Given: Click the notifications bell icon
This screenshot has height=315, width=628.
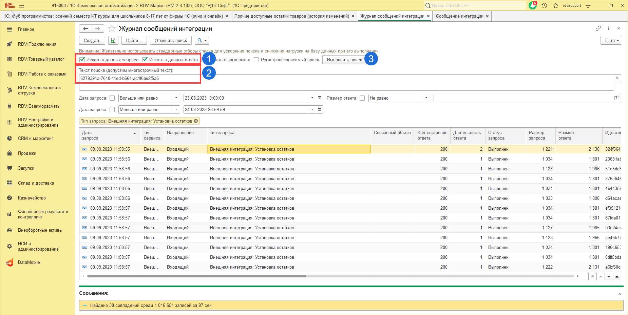Looking at the screenshot, I should [532, 6].
